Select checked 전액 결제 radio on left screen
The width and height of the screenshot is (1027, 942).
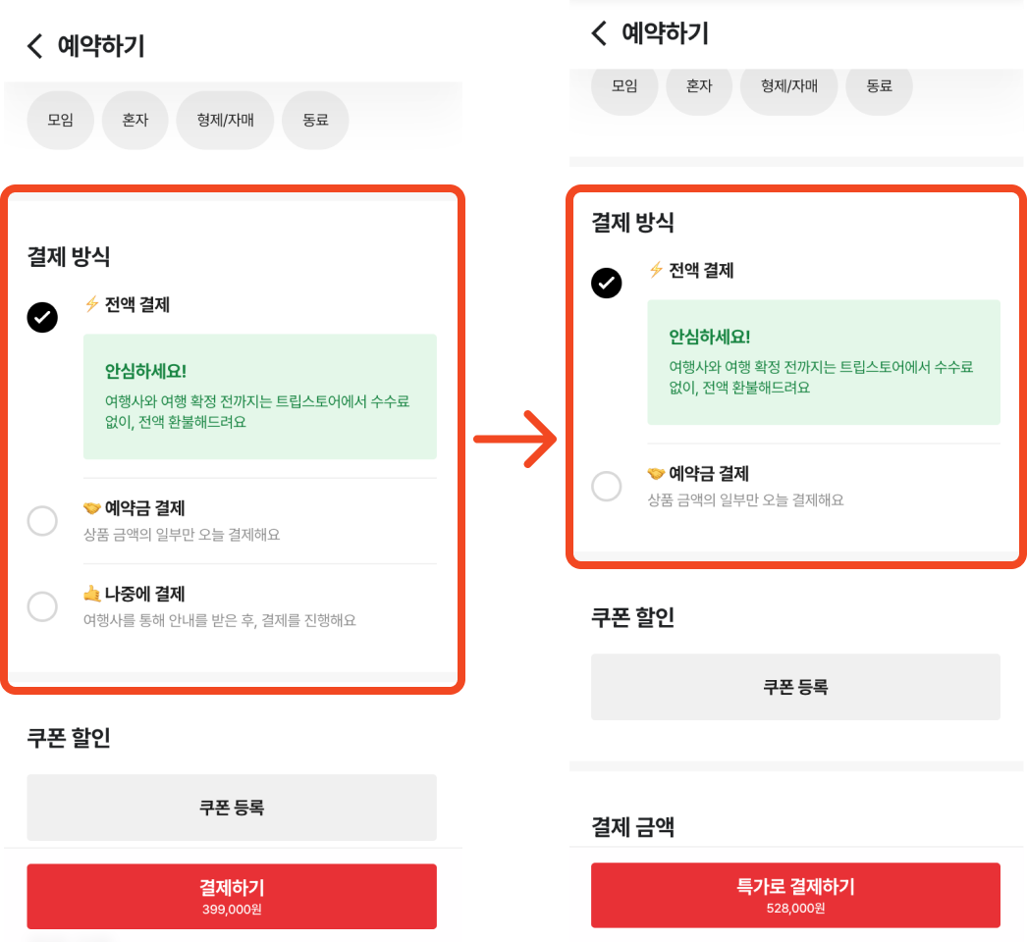click(42, 318)
